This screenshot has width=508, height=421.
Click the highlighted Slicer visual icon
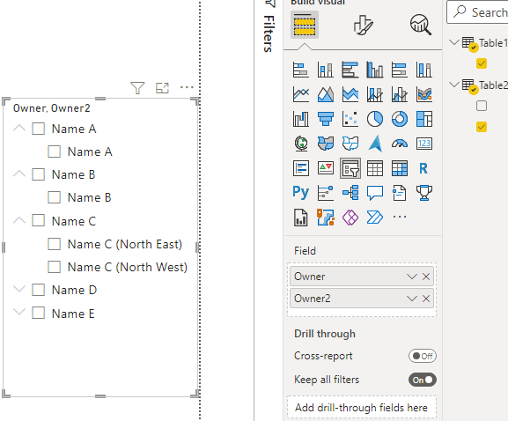(350, 168)
